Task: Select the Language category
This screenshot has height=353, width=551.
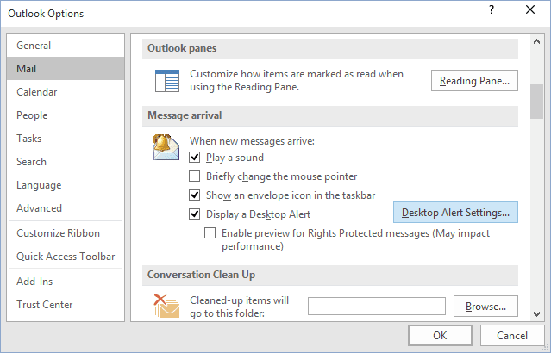Action: [x=66, y=185]
